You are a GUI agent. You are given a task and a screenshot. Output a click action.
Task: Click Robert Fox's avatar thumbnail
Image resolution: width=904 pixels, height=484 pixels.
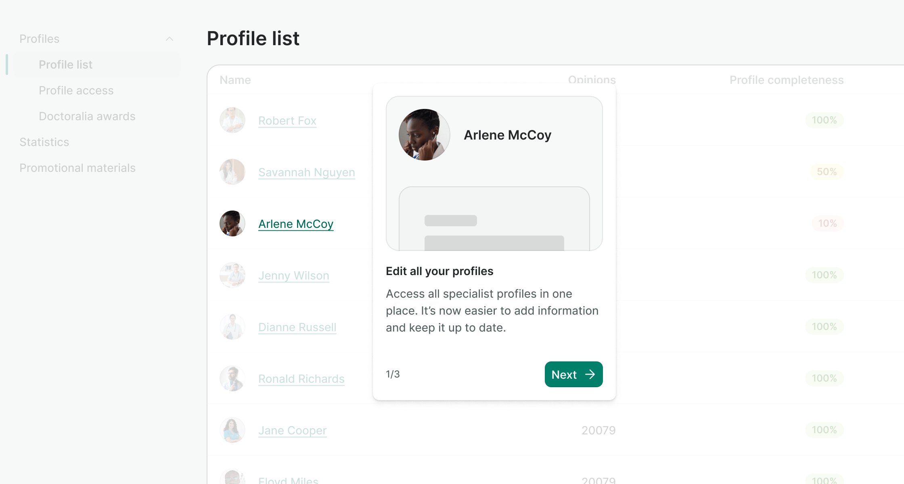click(x=232, y=120)
